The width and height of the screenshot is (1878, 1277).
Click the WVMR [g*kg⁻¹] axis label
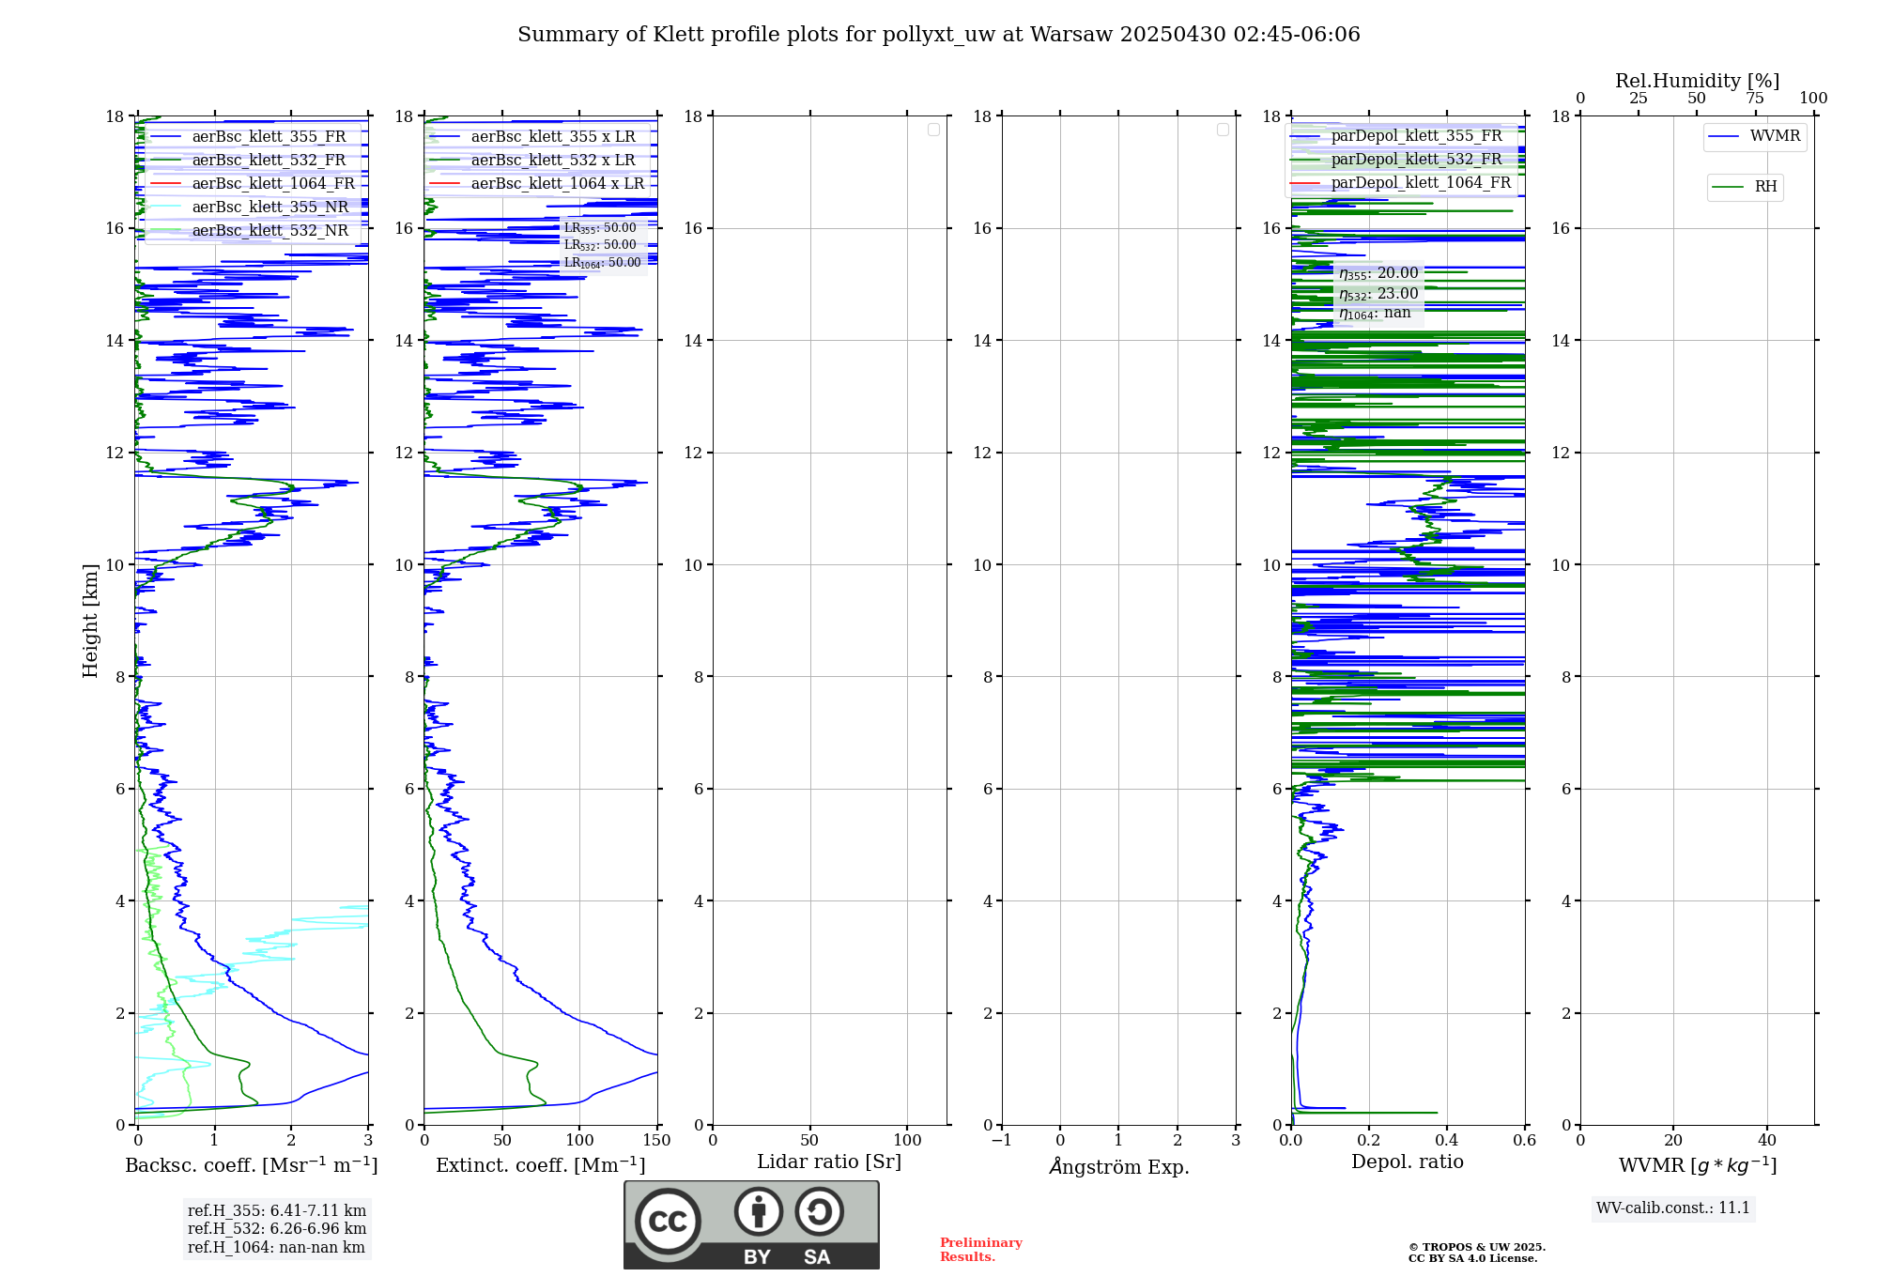[x=1698, y=1165]
